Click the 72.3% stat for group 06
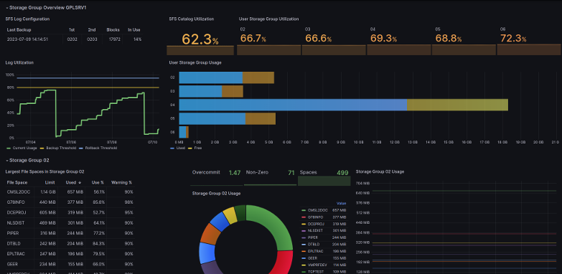Screen dimensions: 562x274 pyautogui.click(x=513, y=38)
